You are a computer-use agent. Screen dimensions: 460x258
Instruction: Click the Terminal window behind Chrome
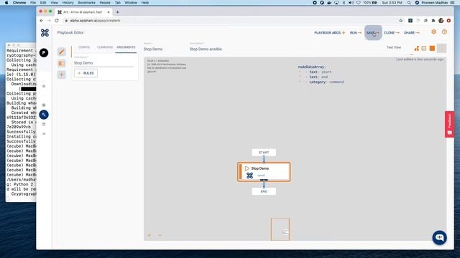(x=21, y=123)
